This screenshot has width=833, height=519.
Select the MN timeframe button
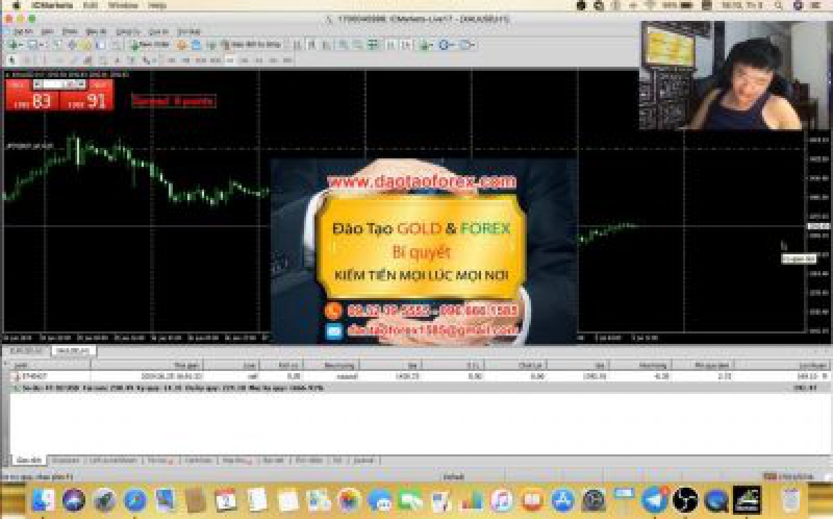pos(287,60)
